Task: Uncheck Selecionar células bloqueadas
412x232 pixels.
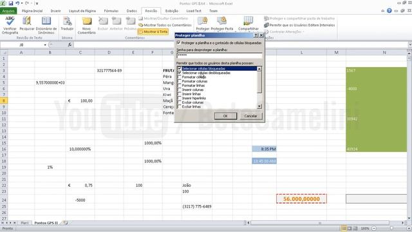Action: click(180, 68)
